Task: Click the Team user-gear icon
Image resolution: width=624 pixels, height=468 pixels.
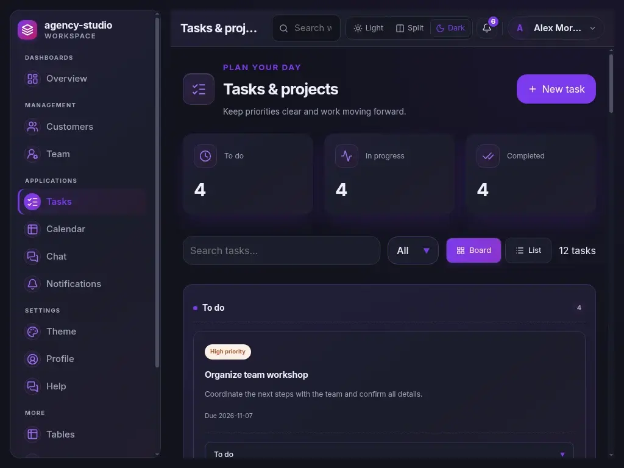Action: [x=33, y=154]
